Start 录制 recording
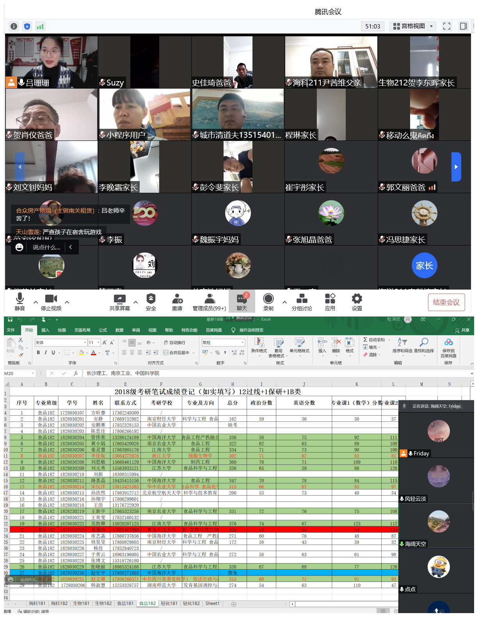The width and height of the screenshot is (478, 617). click(x=268, y=302)
